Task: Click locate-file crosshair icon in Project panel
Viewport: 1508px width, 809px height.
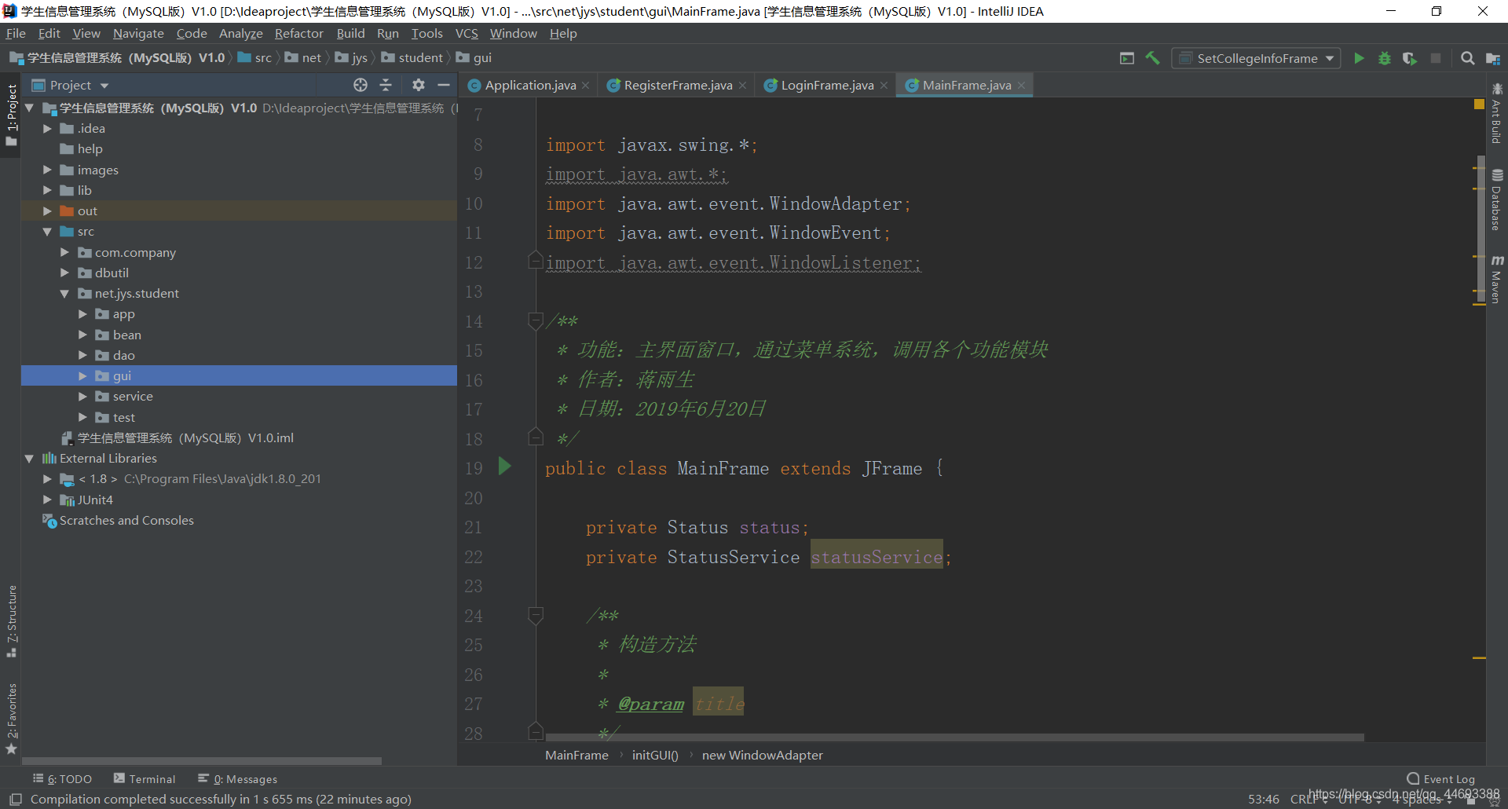Action: (361, 85)
